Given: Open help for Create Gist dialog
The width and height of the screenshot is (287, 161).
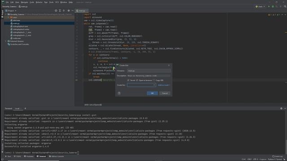Looking at the screenshot, I should [x=119, y=93].
